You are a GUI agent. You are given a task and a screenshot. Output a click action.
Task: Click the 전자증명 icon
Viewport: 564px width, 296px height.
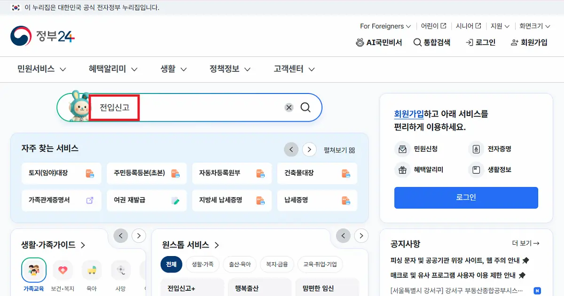(x=476, y=149)
